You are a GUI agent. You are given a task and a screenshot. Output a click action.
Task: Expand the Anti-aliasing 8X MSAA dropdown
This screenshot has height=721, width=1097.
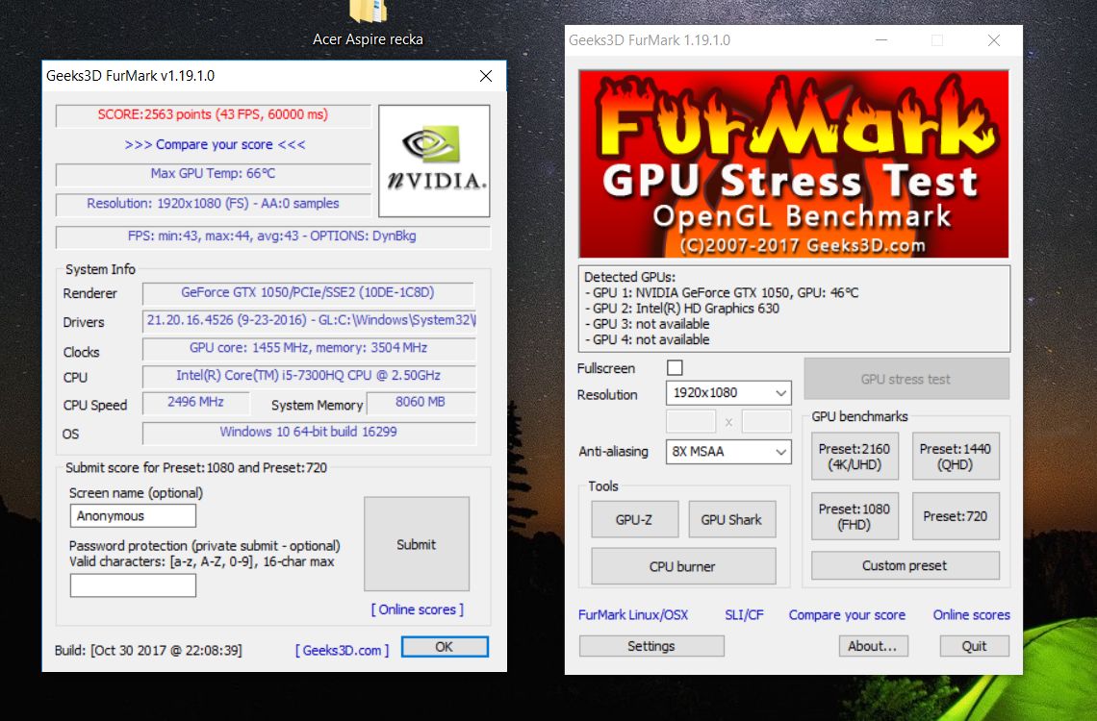pos(728,451)
